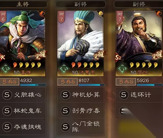Click the 蜀 faction badge on 诸葛亮's card
The width and height of the screenshot is (163, 138).
click(x=64, y=69)
